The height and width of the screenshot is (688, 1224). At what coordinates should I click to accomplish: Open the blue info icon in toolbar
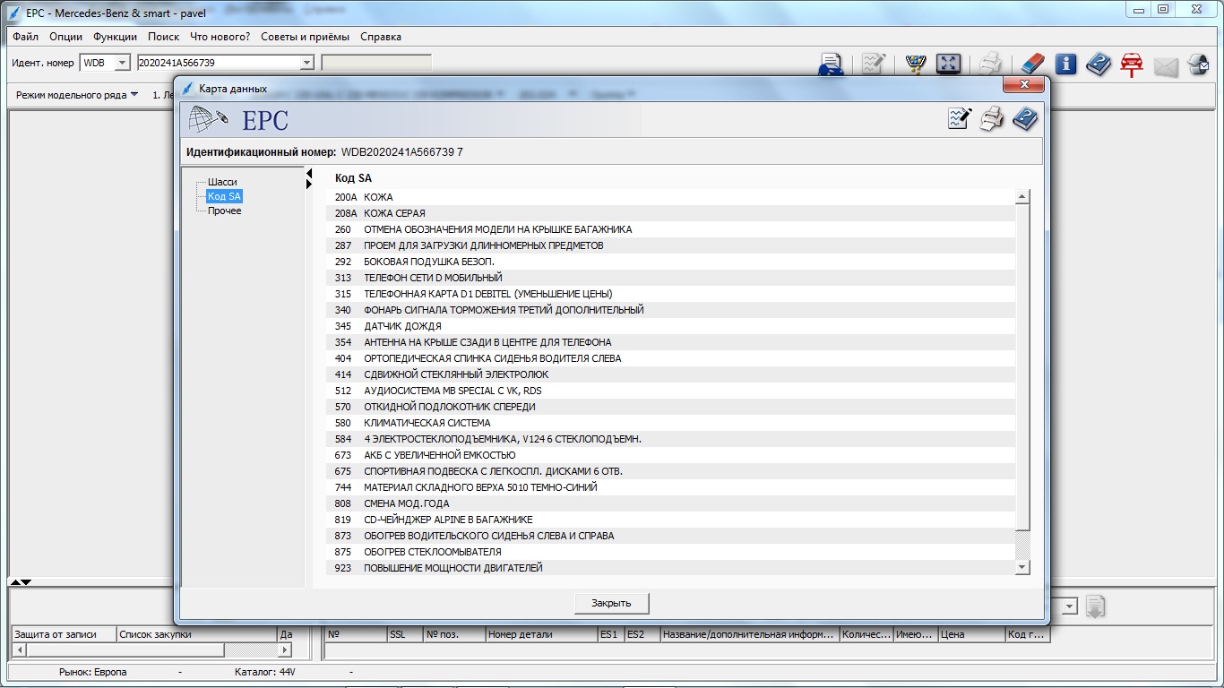click(1065, 64)
